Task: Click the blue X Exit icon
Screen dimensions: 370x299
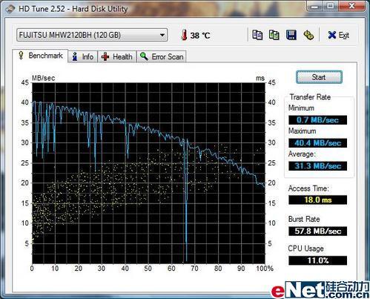Action: pyautogui.click(x=332, y=35)
